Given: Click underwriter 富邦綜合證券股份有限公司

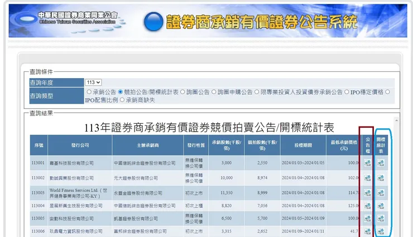Looking at the screenshot, I should (140, 231).
